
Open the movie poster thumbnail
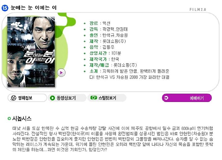pyautogui.click(x=31, y=52)
